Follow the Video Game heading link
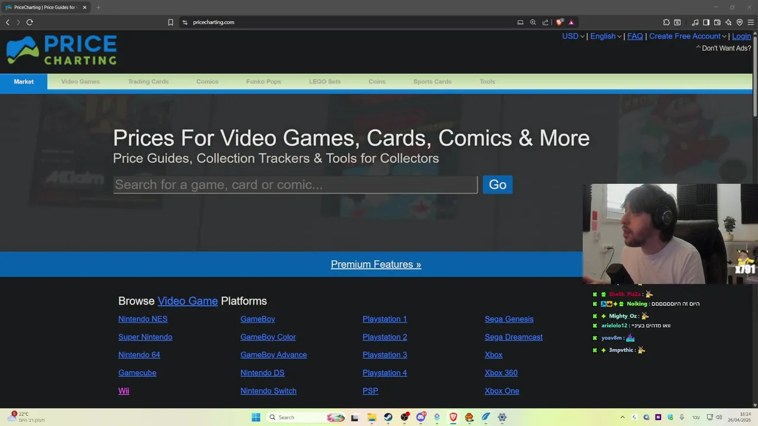The image size is (758, 426). pyautogui.click(x=188, y=301)
